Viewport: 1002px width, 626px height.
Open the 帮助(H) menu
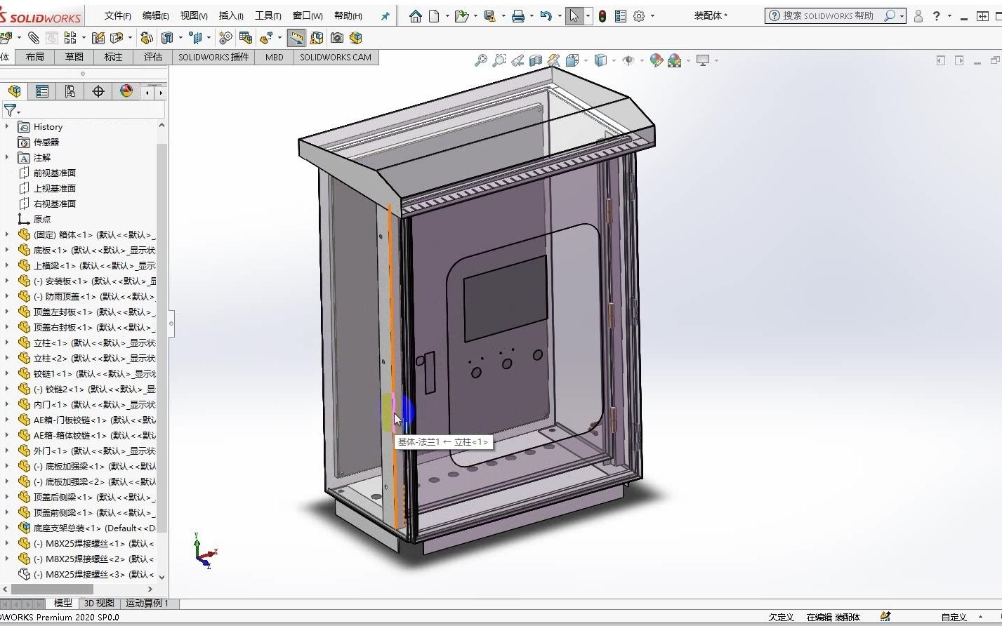point(348,15)
